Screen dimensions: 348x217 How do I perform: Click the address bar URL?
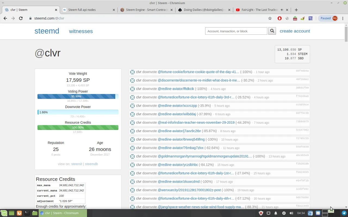click(x=49, y=18)
